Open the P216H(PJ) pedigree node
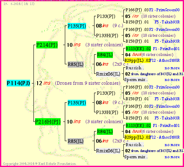This screenshot has height=167, width=184. pos(48,121)
